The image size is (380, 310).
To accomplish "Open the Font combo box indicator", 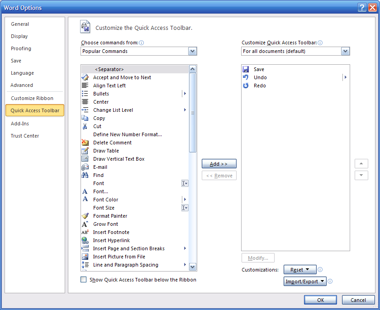I will click(185, 183).
